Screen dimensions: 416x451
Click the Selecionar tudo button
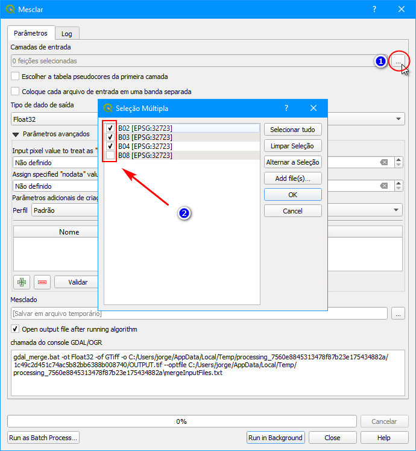point(292,130)
